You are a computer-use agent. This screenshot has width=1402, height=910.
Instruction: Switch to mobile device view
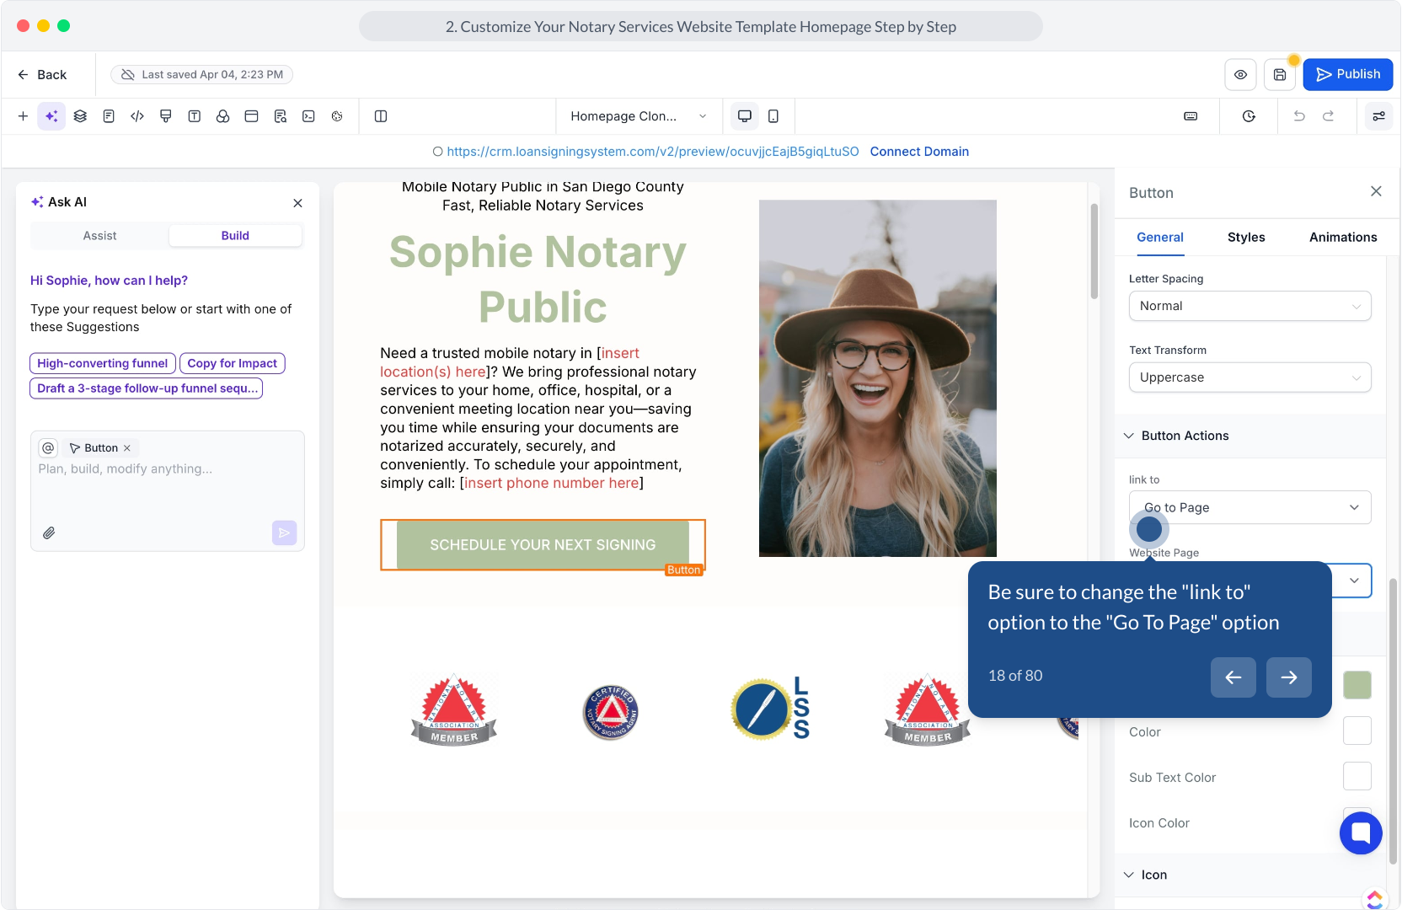click(773, 116)
